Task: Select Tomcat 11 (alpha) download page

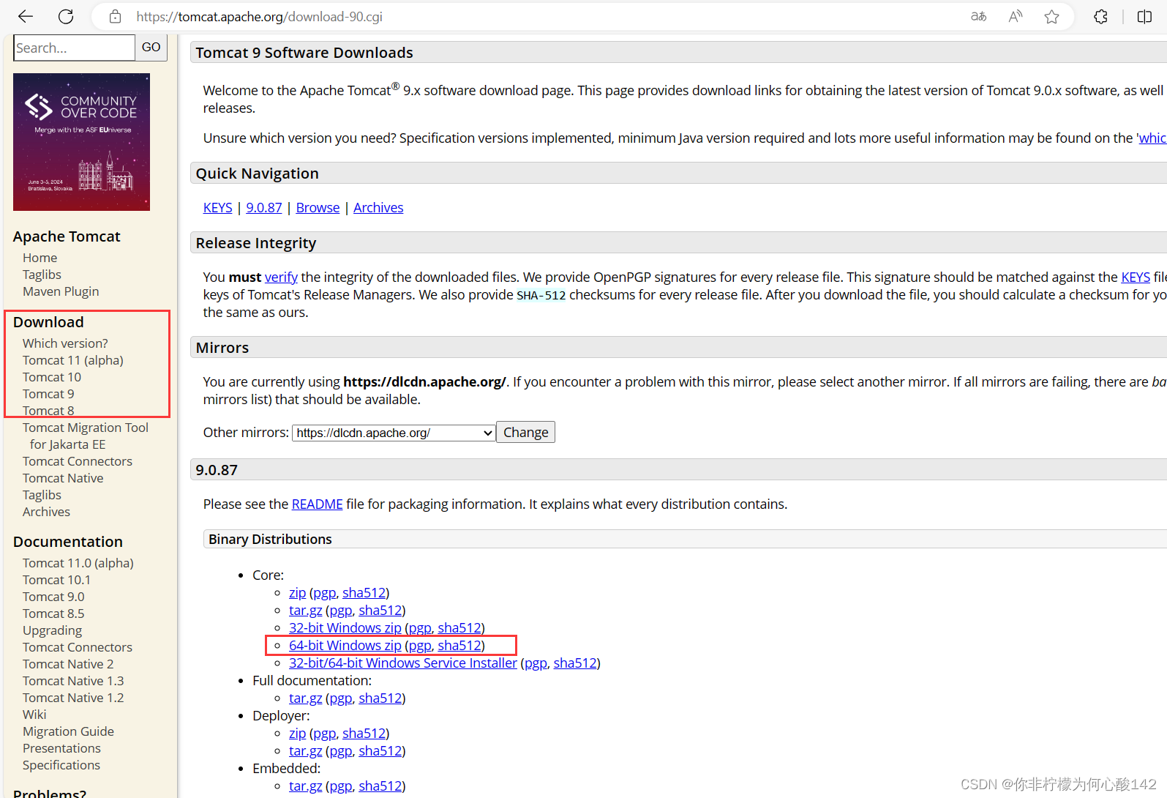Action: click(73, 360)
